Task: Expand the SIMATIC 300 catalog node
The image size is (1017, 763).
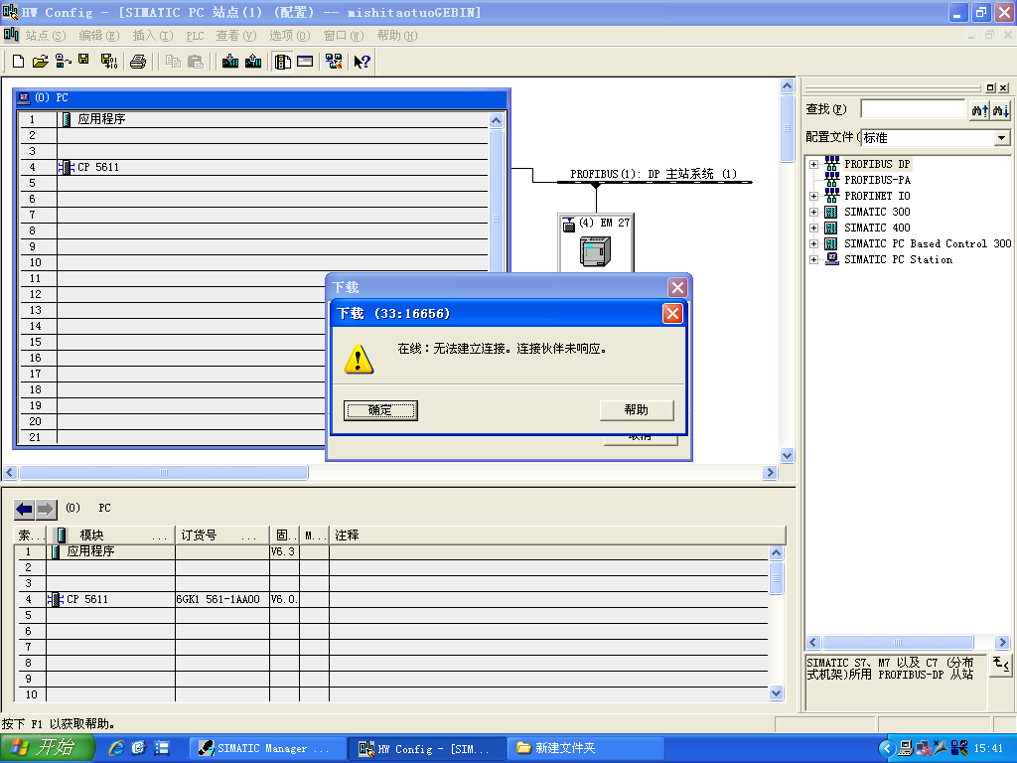Action: (814, 213)
